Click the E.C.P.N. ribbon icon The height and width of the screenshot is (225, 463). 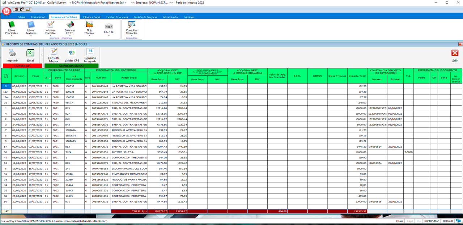point(109,26)
